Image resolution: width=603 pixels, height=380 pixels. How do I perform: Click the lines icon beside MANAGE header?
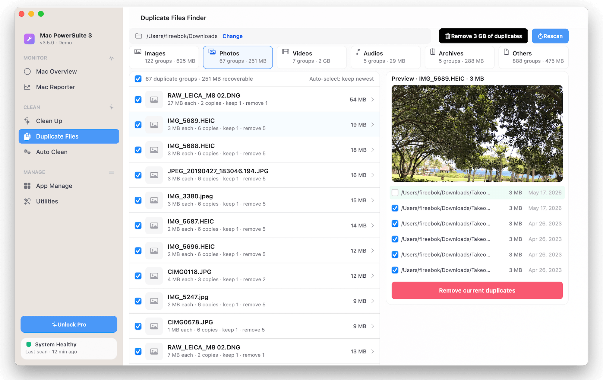tap(112, 172)
